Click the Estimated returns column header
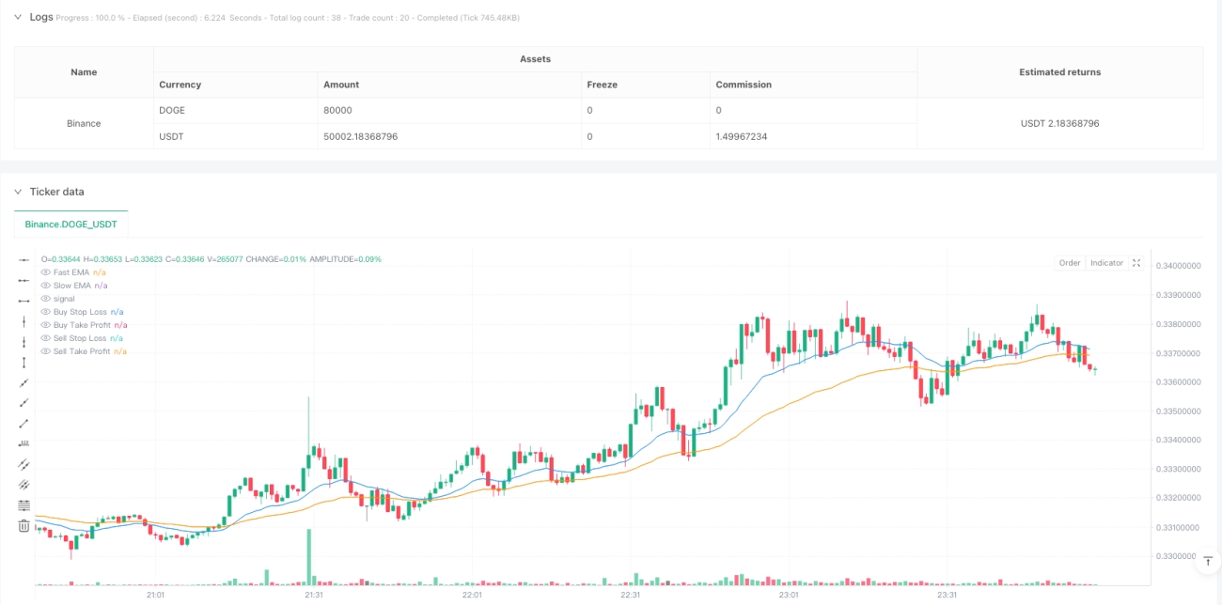 coord(1059,72)
